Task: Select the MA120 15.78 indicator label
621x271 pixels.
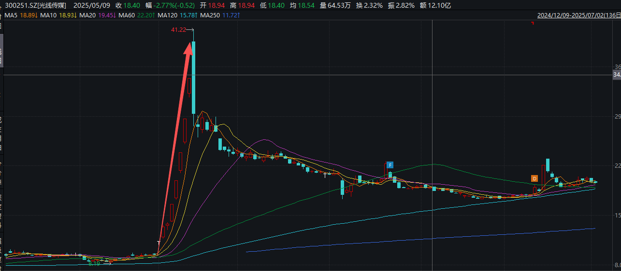Action: (x=178, y=16)
